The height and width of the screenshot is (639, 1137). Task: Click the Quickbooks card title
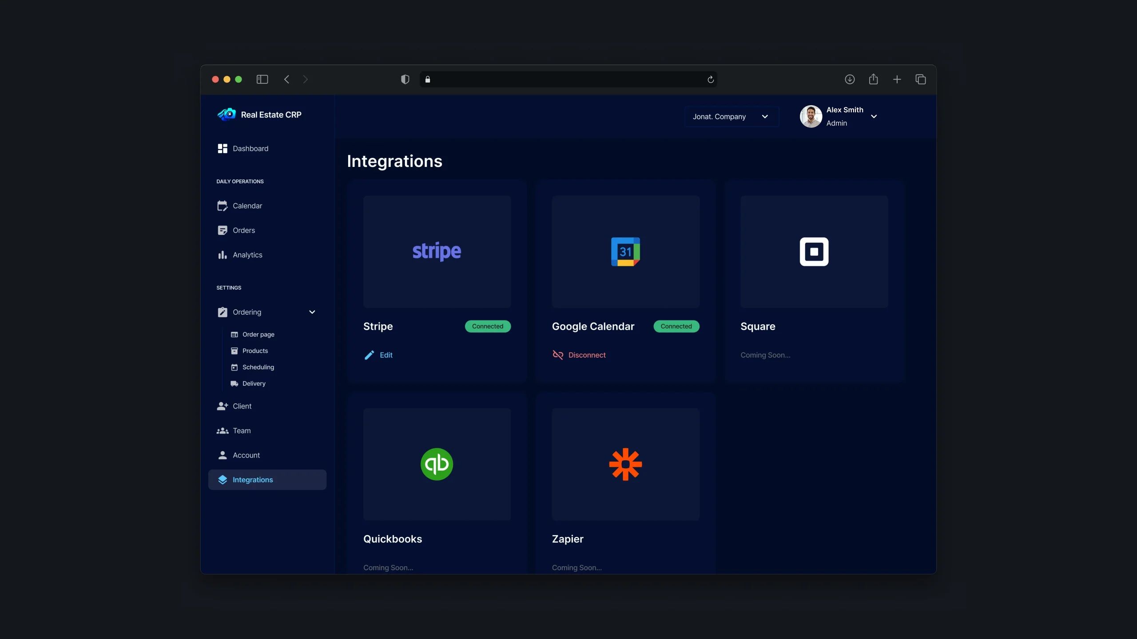click(393, 539)
